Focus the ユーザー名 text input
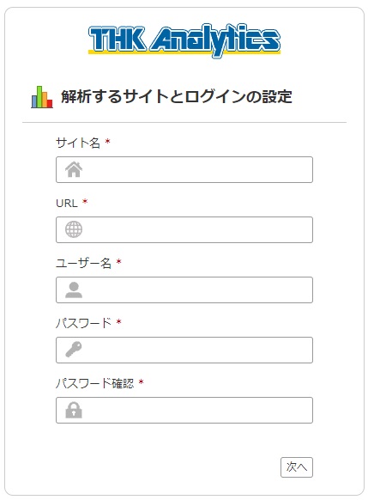 (x=184, y=290)
